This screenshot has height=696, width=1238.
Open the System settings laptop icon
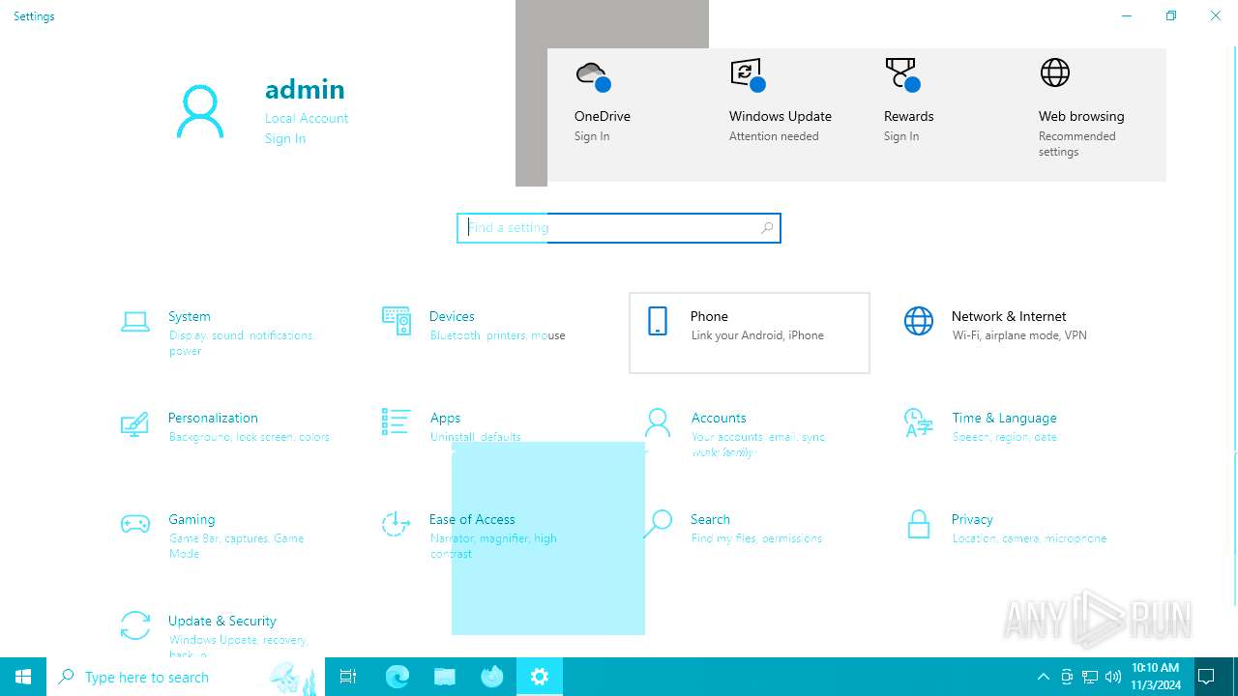tap(135, 322)
